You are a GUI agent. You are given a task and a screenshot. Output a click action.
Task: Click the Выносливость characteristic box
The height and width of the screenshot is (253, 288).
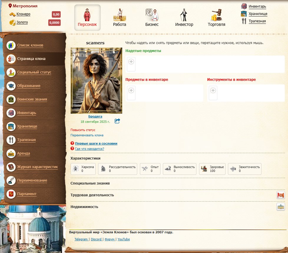tap(180, 169)
